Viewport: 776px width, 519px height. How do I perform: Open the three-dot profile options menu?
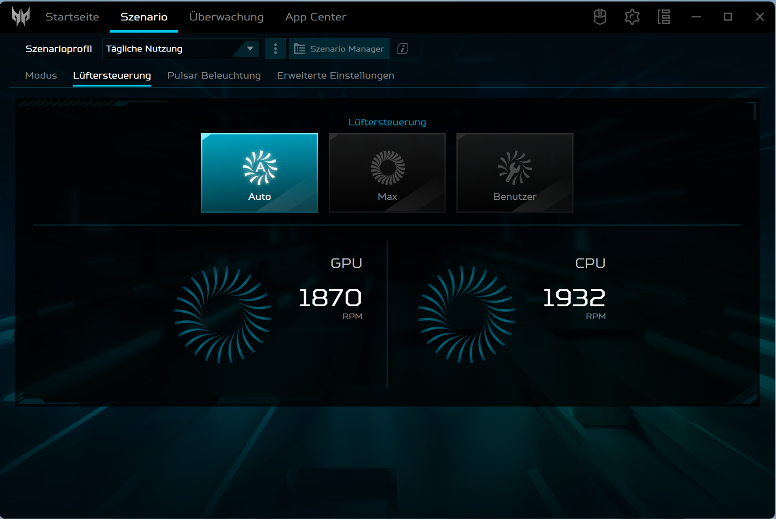coord(276,49)
